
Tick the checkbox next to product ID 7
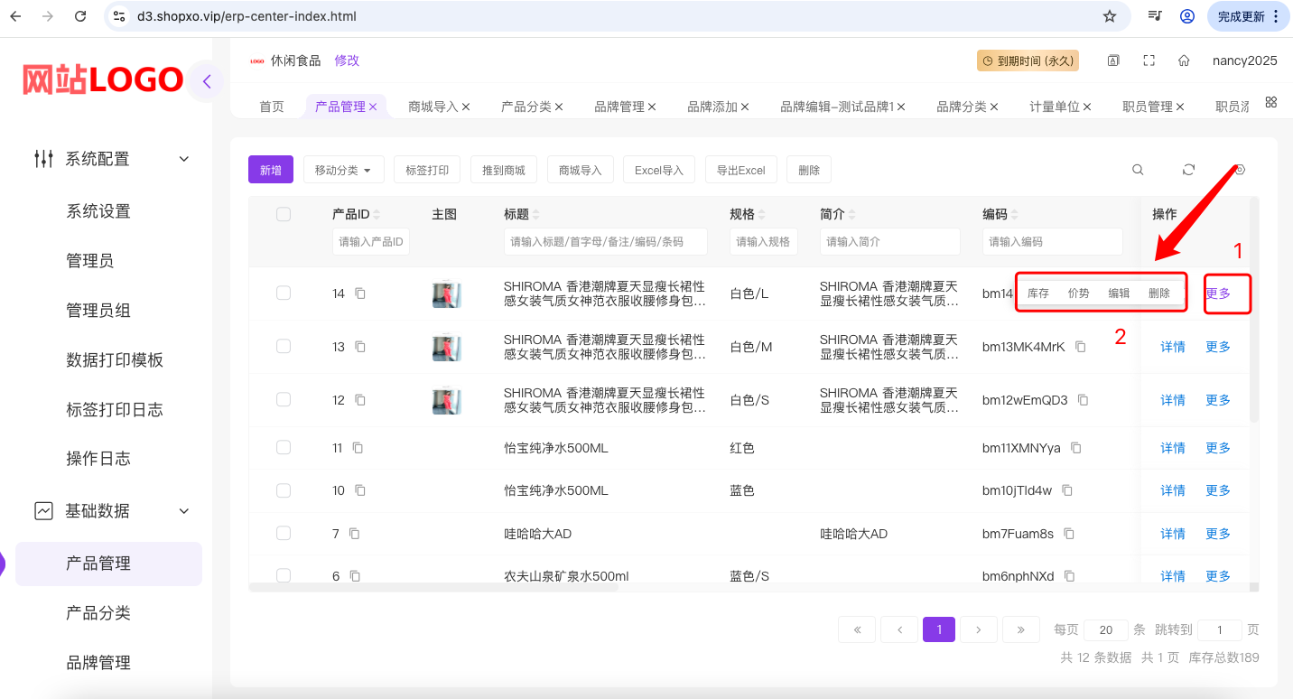284,533
